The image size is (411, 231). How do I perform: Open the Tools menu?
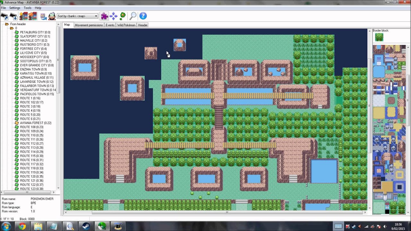(28, 8)
